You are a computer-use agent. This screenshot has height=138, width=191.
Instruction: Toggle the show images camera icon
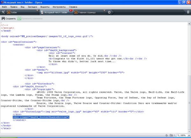pos(171,135)
